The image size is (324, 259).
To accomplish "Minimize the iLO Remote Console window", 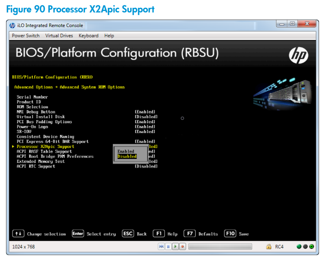I will pos(282,24).
